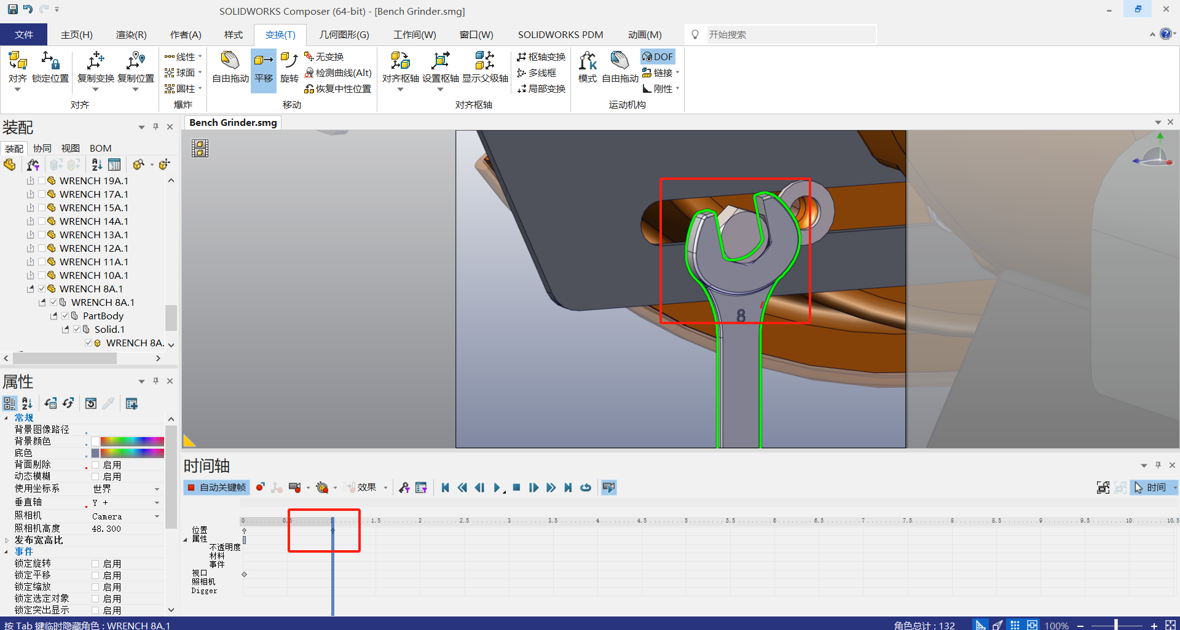
Task: Click the 链接 link button
Action: [658, 72]
